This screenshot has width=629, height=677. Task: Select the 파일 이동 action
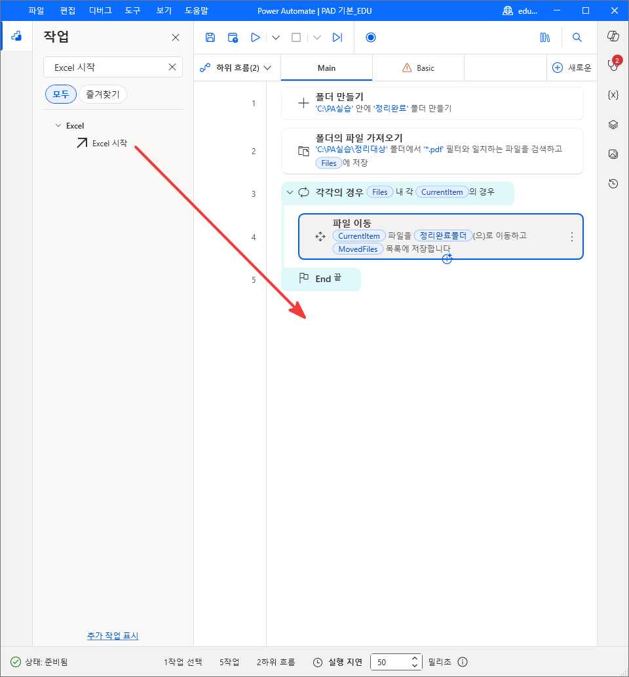click(440, 237)
